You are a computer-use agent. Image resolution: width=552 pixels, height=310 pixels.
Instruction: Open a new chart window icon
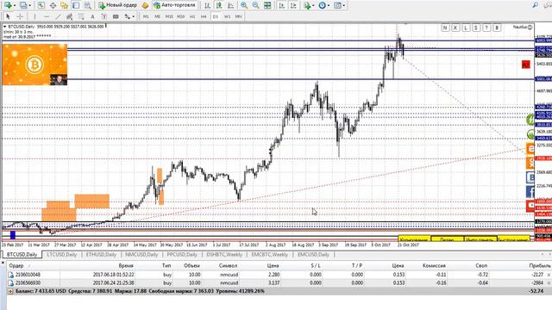pyautogui.click(x=8, y=5)
